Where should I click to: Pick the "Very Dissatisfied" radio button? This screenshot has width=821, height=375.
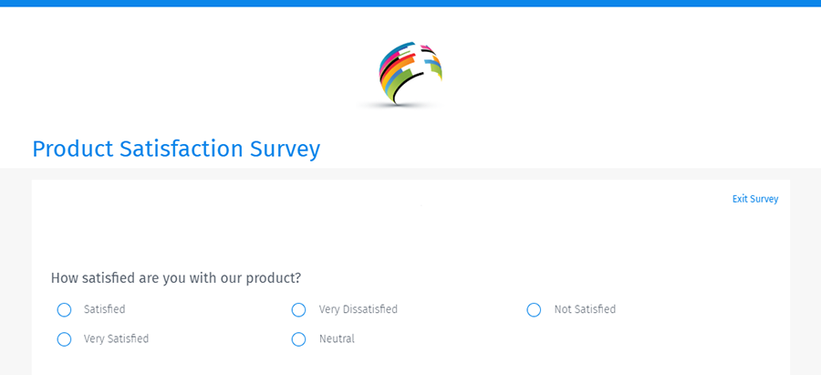point(298,310)
